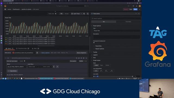Screen dimensions: 174x98
Task: Open the Last 1 hour time picker
Action: pos(77,14)
